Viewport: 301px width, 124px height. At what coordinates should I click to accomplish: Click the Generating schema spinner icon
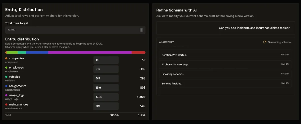[264, 42]
